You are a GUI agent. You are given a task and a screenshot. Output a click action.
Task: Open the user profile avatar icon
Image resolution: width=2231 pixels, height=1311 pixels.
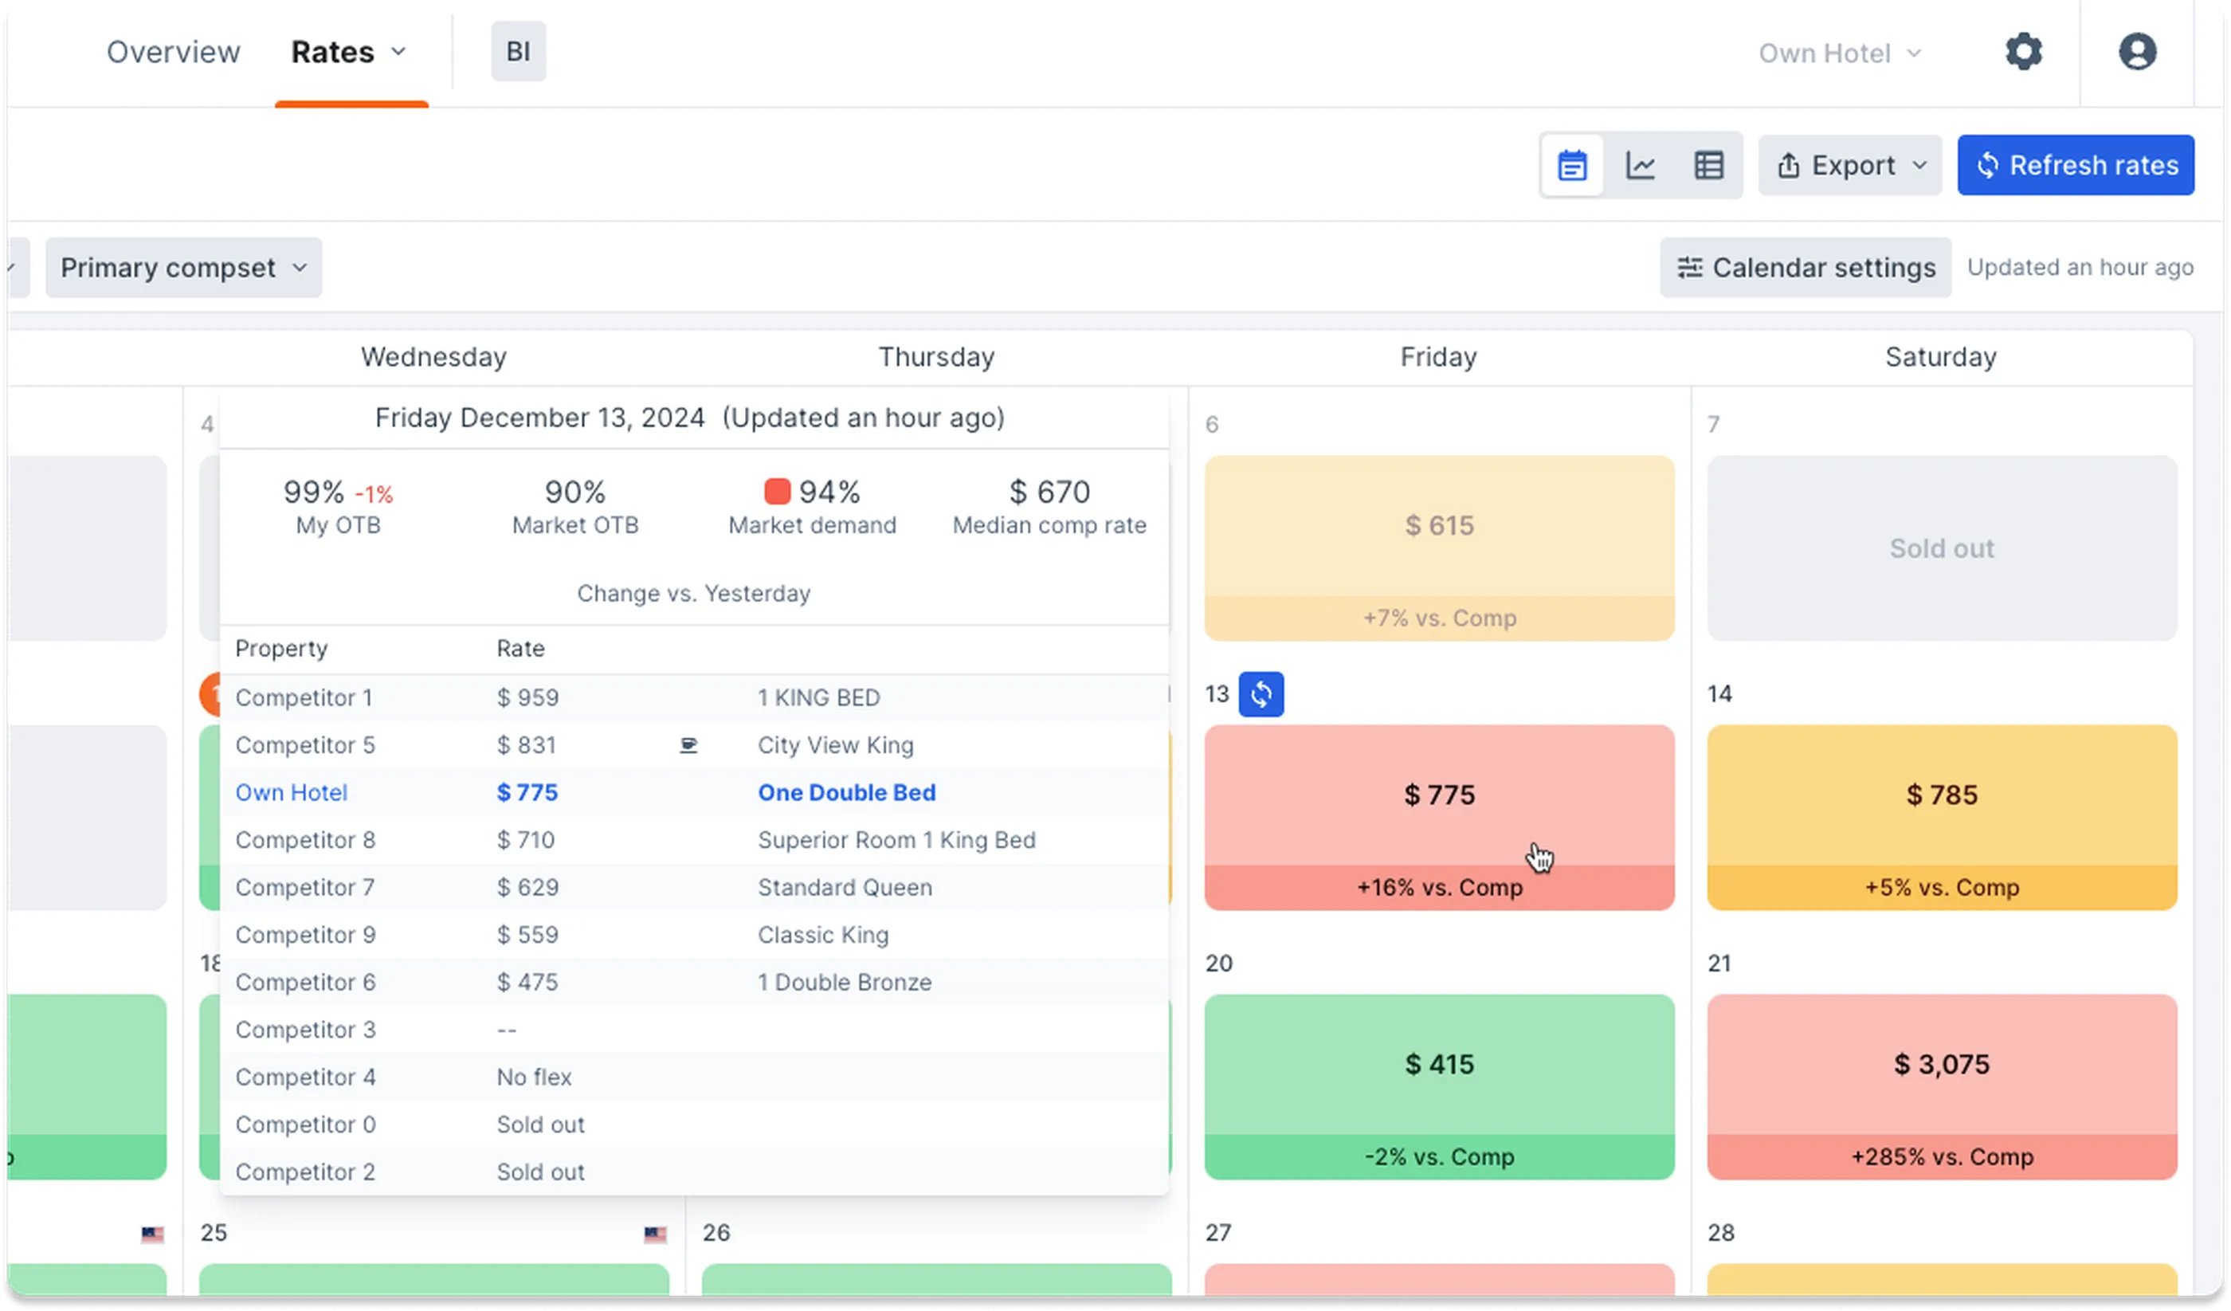tap(2136, 51)
